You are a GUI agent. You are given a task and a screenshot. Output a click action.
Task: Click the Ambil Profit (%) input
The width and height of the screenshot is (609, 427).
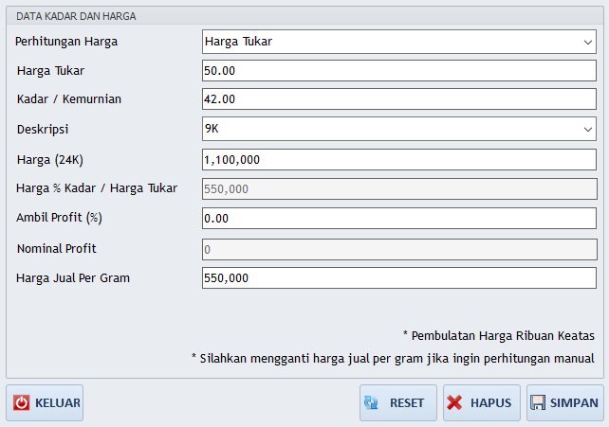[399, 218]
